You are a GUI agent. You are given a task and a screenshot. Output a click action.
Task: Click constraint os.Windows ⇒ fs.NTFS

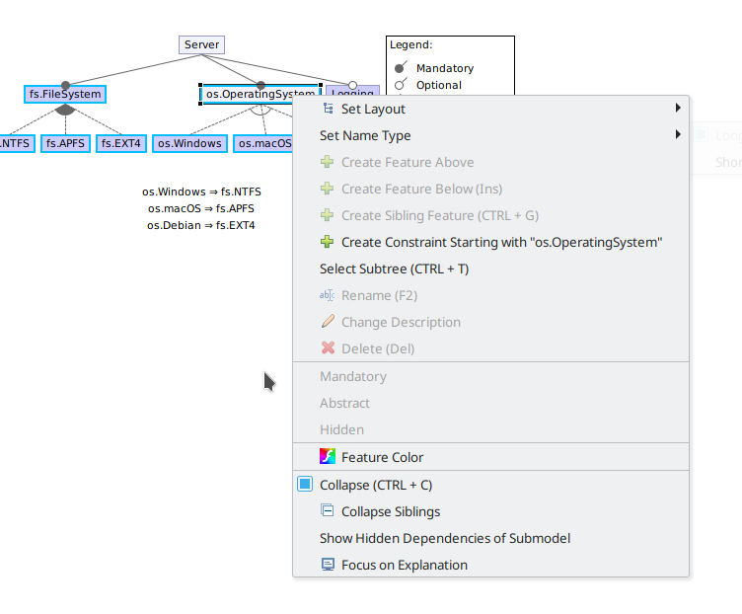tap(201, 192)
